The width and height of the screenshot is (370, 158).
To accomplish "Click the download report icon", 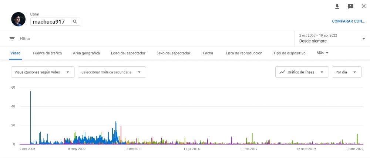I will point(337,6).
